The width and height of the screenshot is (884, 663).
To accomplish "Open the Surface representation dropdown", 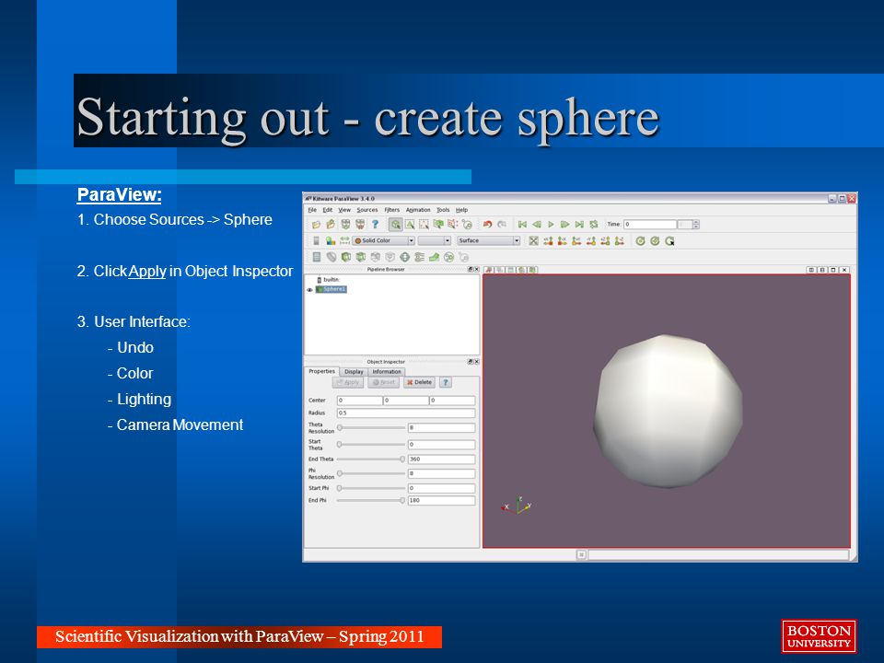I will coord(488,240).
